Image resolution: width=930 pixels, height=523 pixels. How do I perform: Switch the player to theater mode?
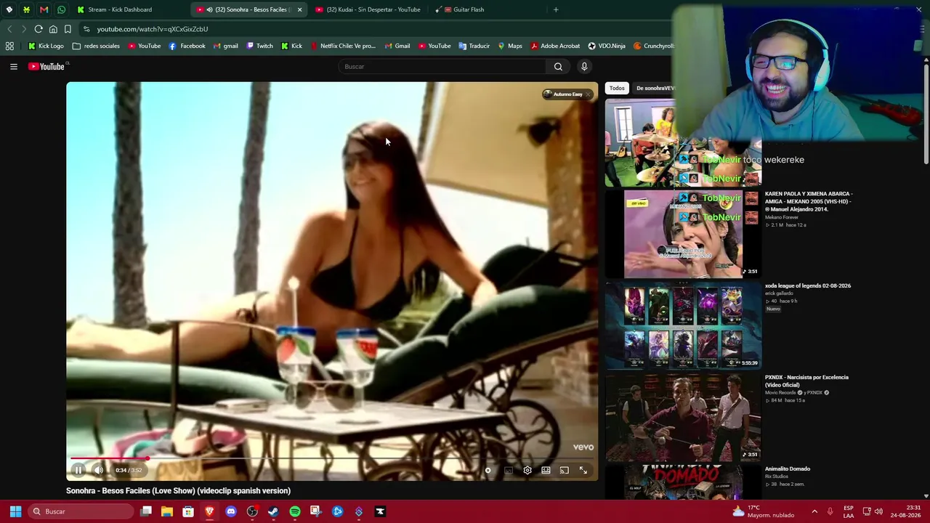click(x=546, y=470)
